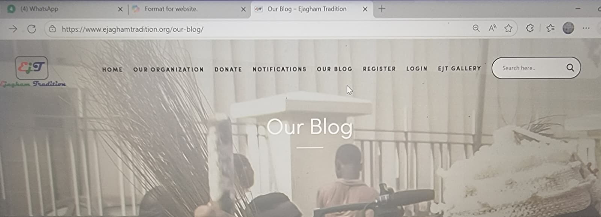Image resolution: width=601 pixels, height=217 pixels.
Task: Open a new browser tab
Action: pos(382,9)
